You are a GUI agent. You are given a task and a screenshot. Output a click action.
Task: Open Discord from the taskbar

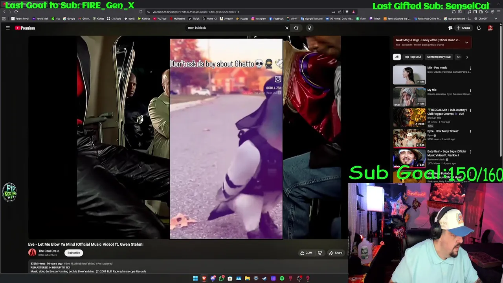tap(213, 278)
